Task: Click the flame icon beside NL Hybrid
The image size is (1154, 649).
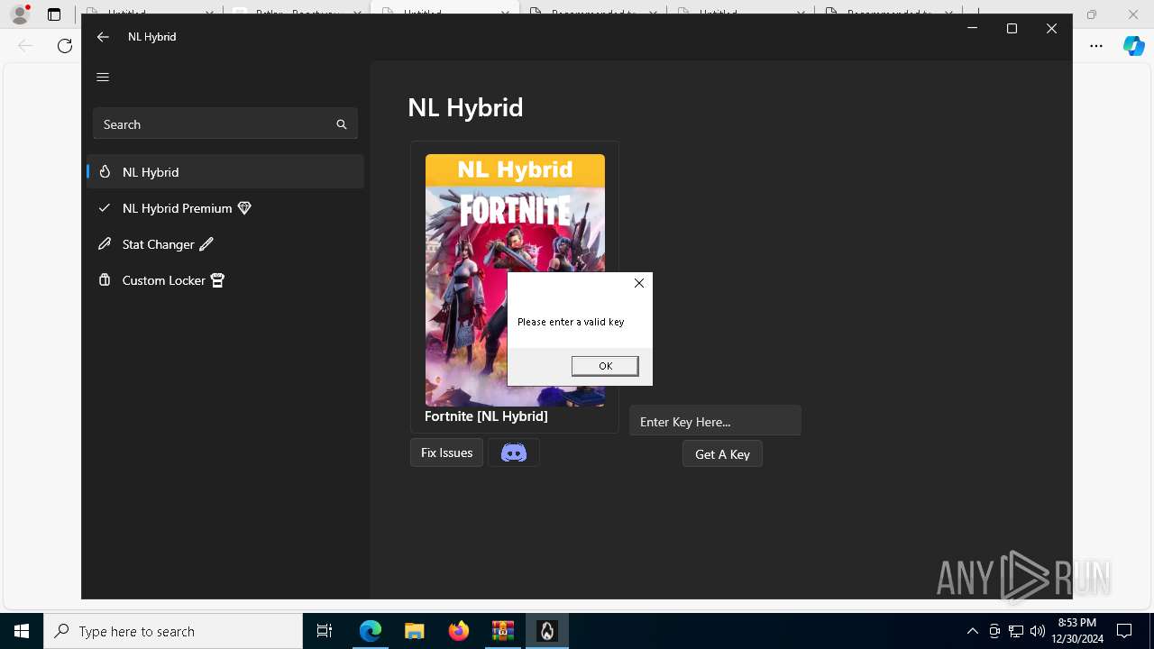Action: 105,171
